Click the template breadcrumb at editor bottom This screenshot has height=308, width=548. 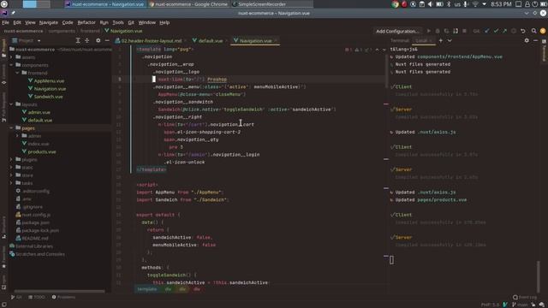(146, 289)
